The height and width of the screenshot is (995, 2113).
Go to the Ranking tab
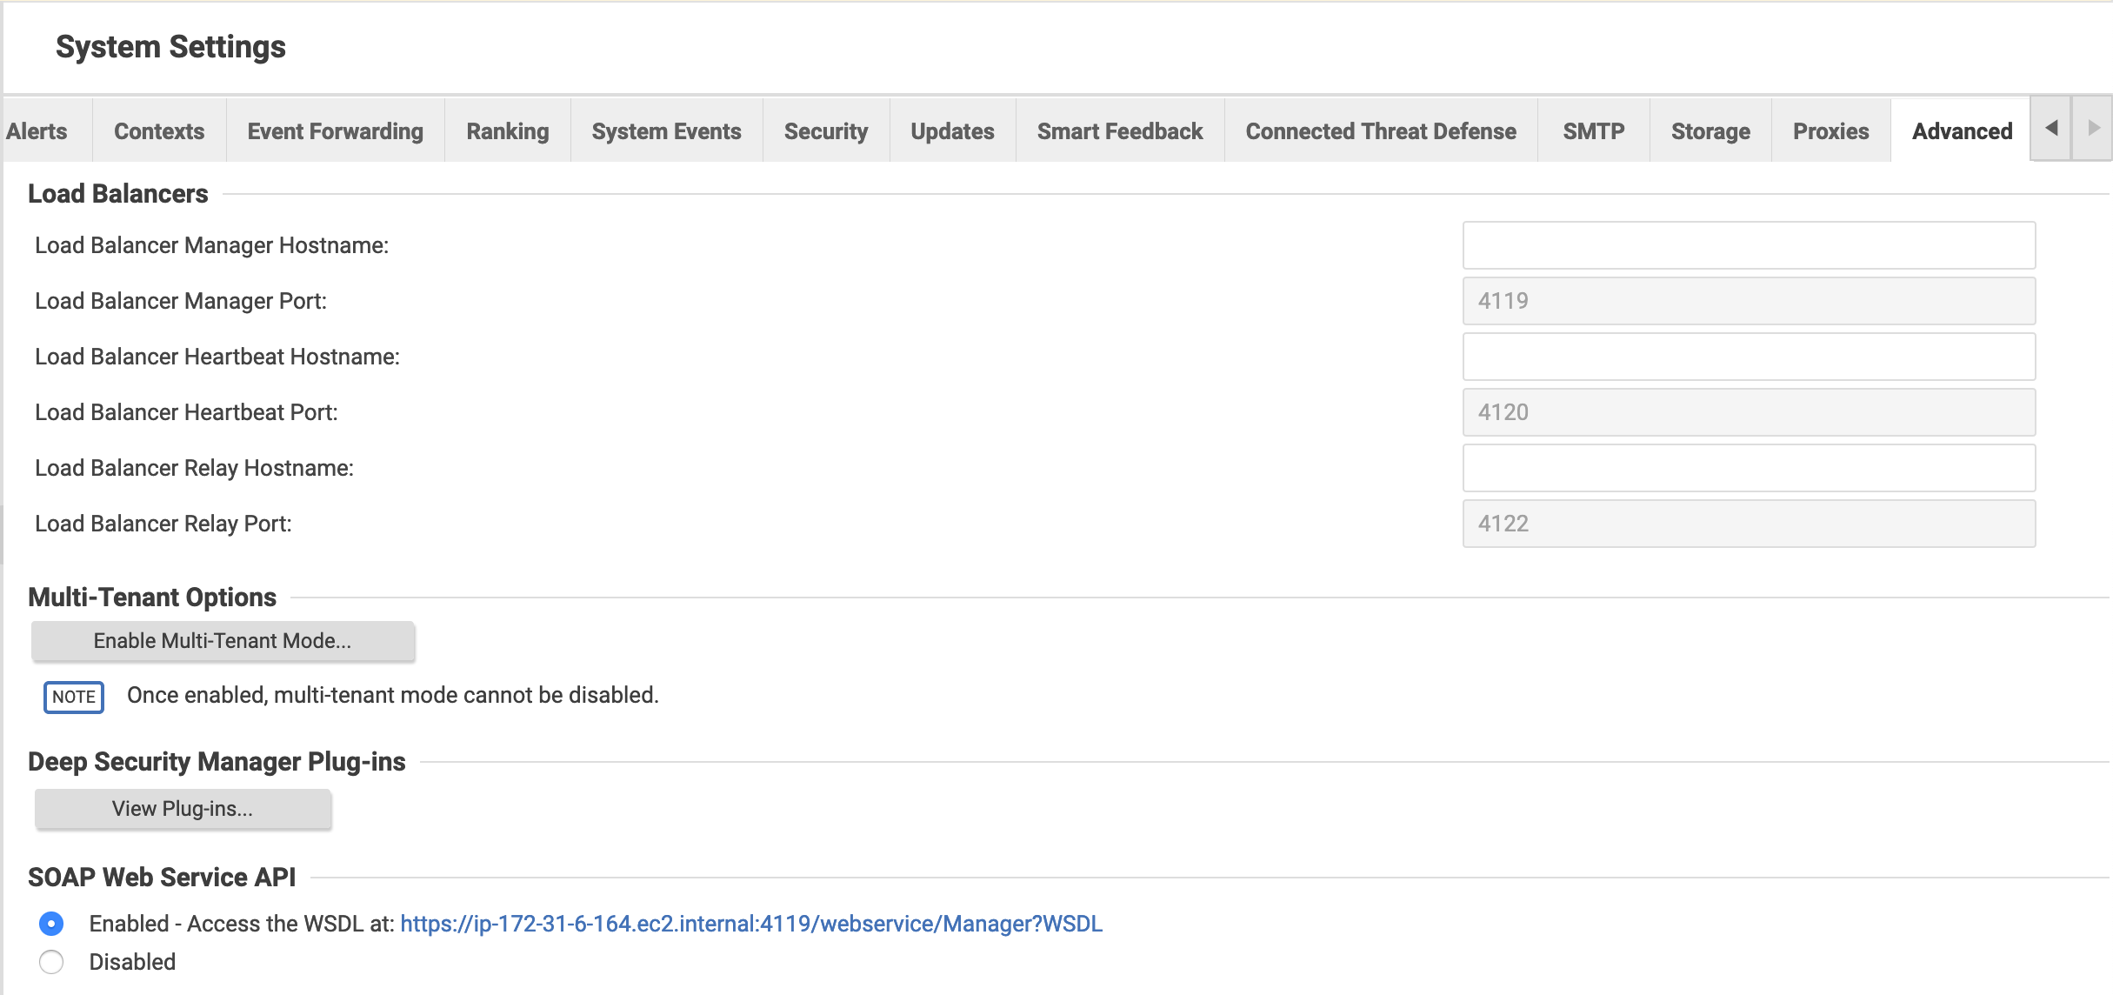tap(508, 131)
